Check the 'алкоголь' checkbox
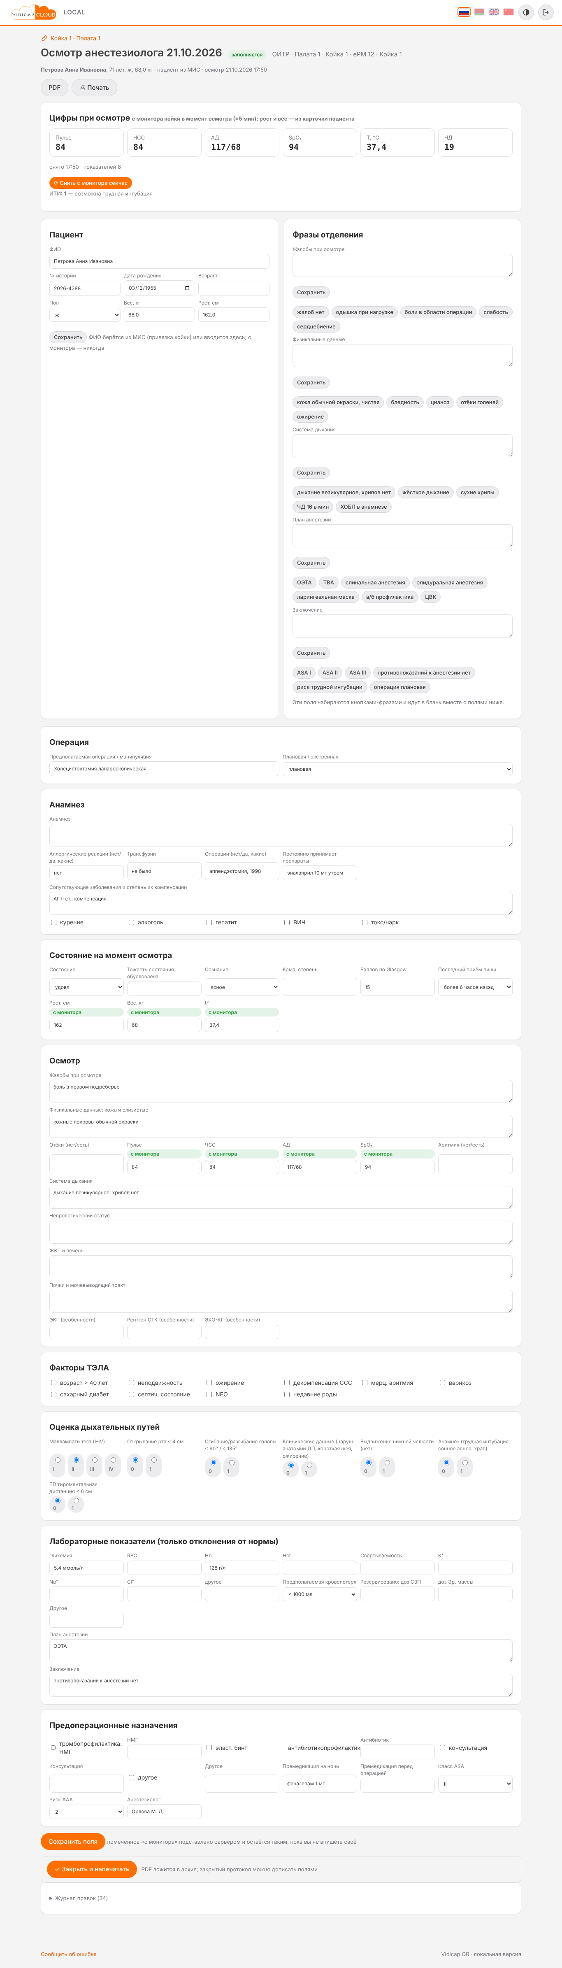 pos(131,922)
